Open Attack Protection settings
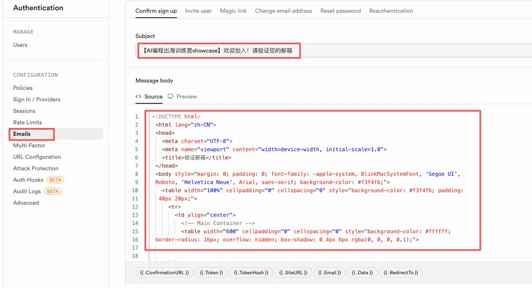This screenshot has height=288, width=532. pos(35,168)
